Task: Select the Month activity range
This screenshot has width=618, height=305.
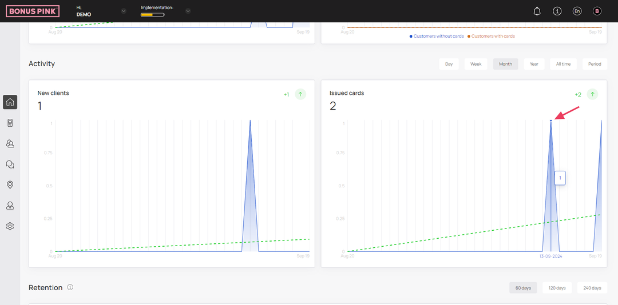Action: tap(506, 64)
